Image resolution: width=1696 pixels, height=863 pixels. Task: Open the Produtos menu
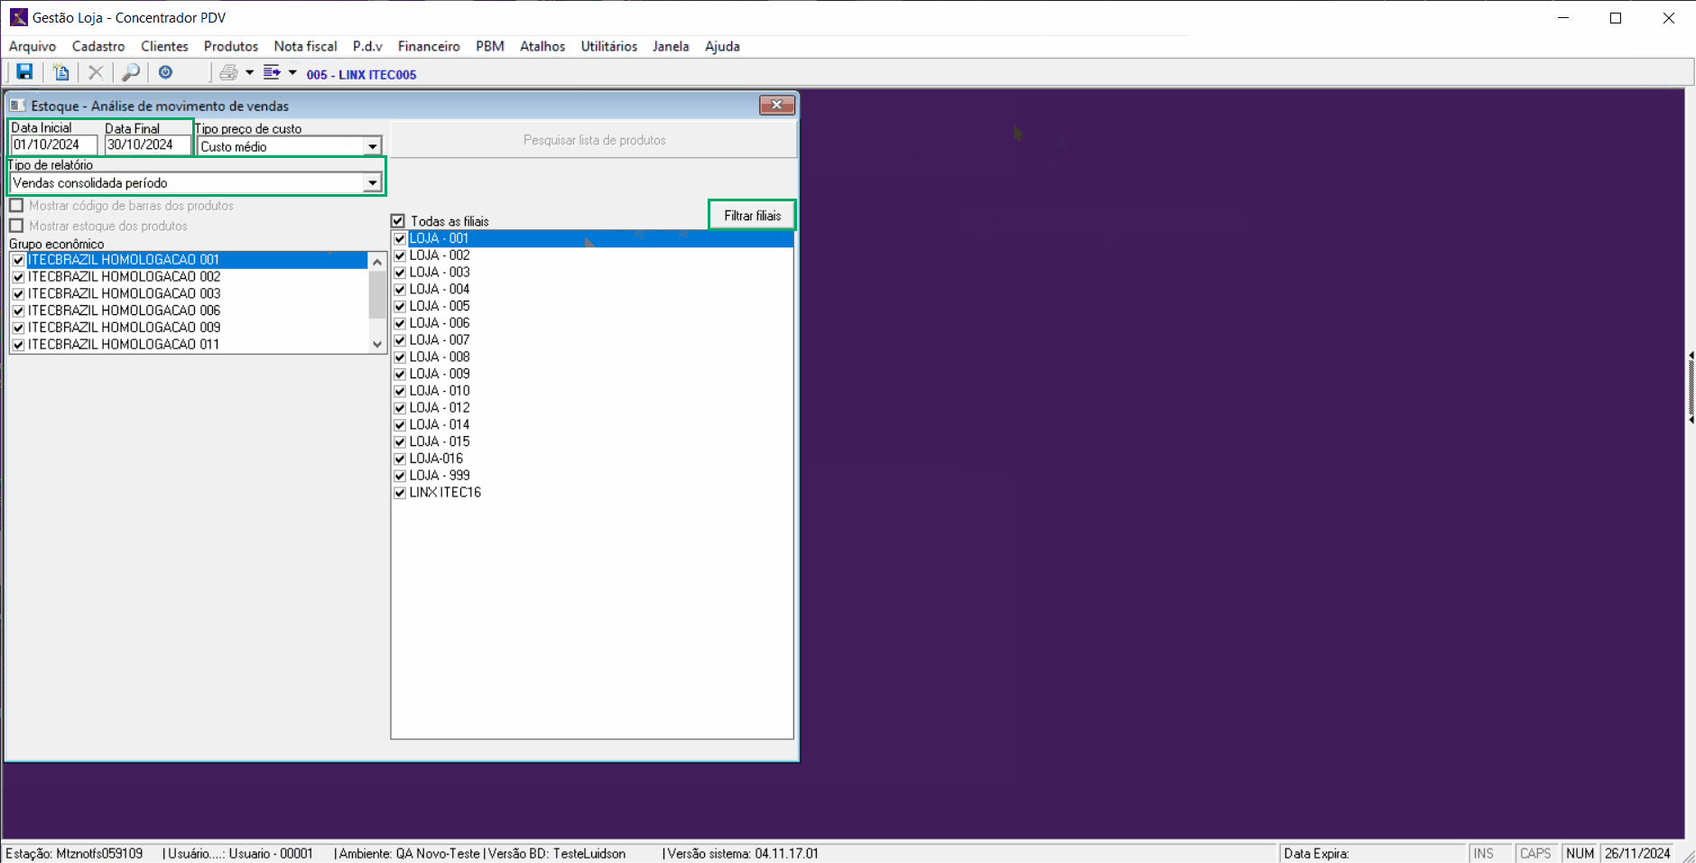pyautogui.click(x=231, y=46)
